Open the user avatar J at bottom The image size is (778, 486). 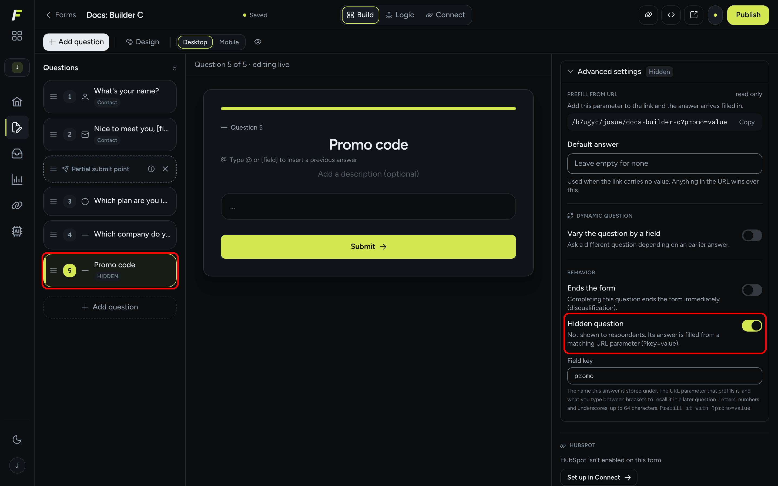17,465
